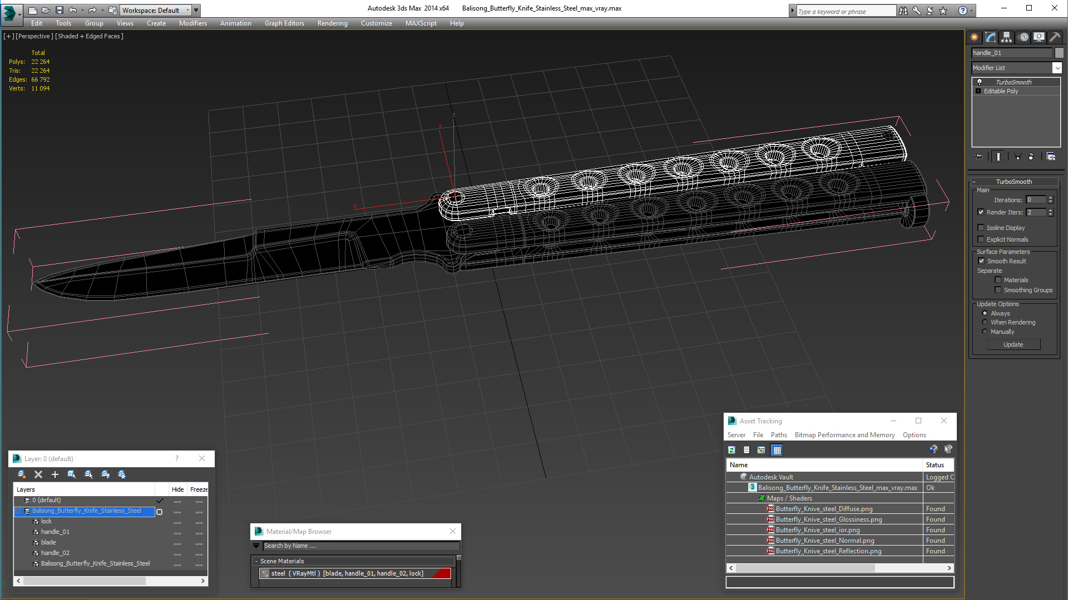1068x600 pixels.
Task: Collapse the Scene Materials group
Action: (x=256, y=561)
